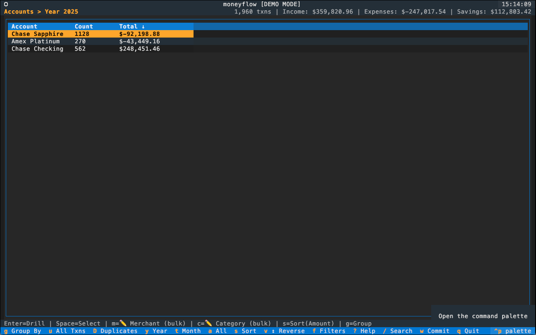Select All time range in the footer
Screen dimensions: 536x335
[x=217, y=331]
